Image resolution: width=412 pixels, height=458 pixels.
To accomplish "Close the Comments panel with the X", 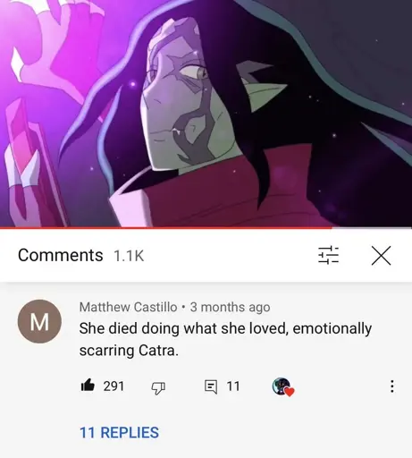I will click(381, 256).
